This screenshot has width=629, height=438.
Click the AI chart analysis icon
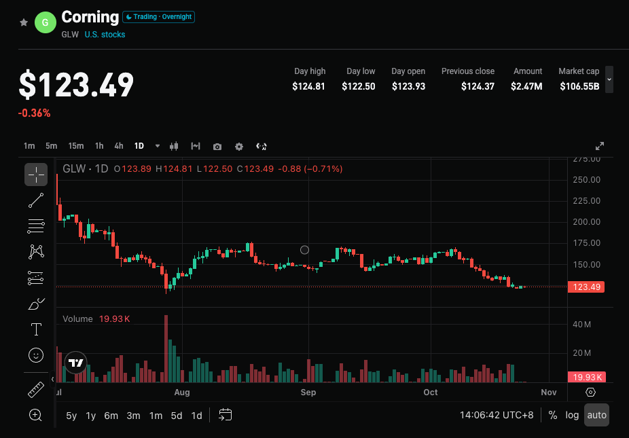[262, 147]
